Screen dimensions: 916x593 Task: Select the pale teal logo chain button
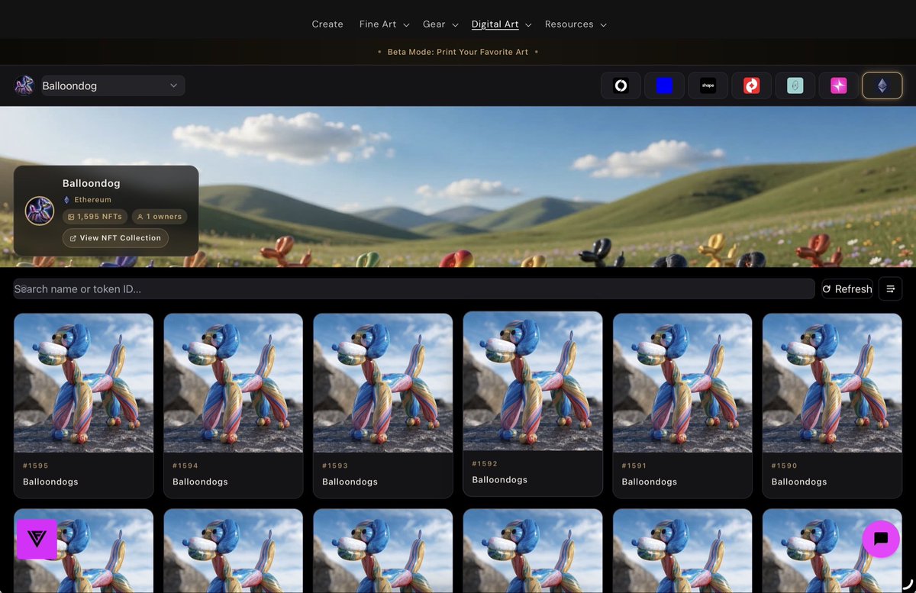(795, 85)
